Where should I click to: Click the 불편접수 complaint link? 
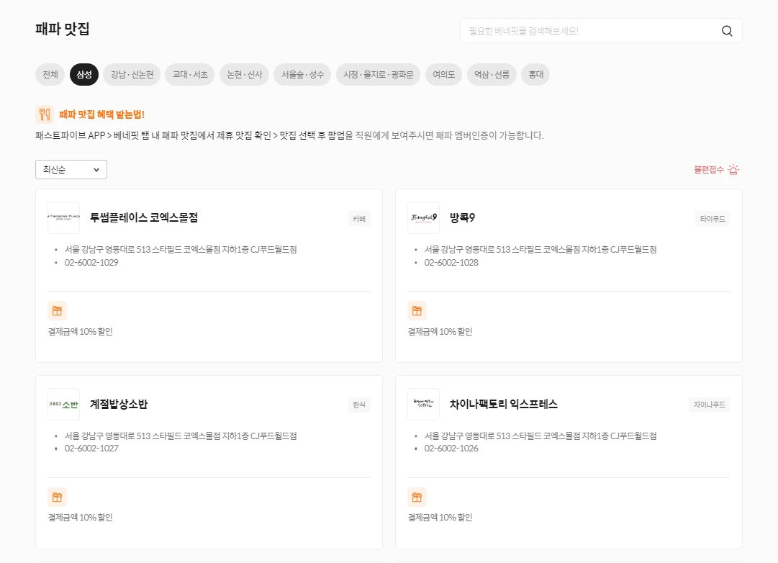[708, 170]
